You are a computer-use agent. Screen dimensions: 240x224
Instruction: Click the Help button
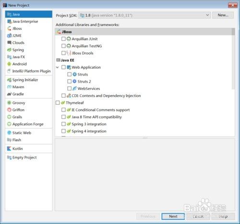(x=223, y=216)
